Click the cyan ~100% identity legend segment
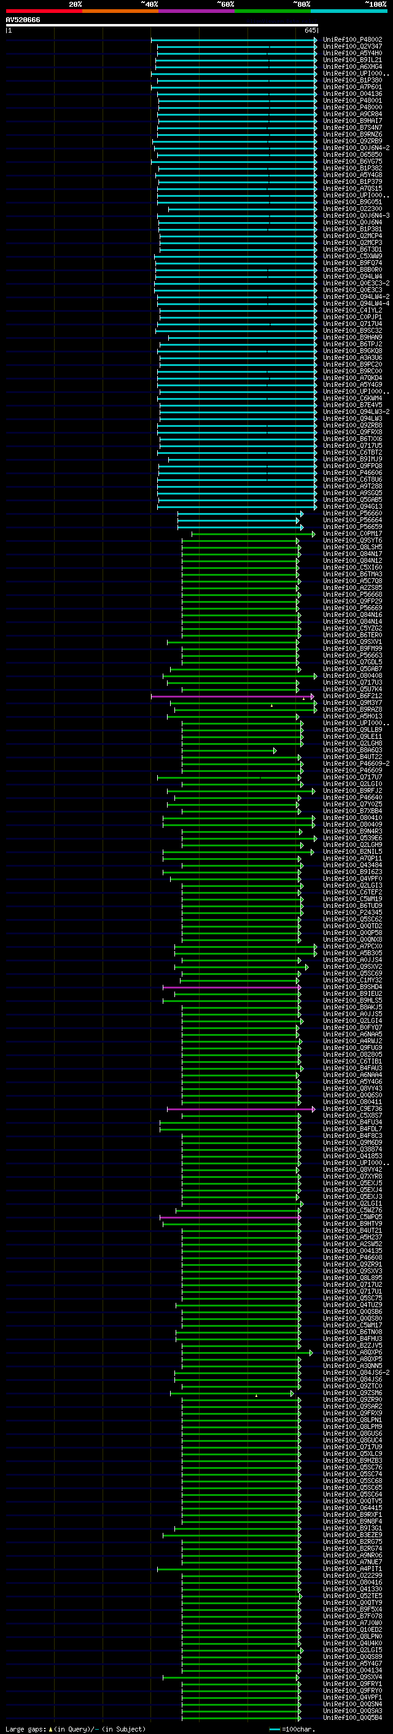This screenshot has width=393, height=1734. tap(349, 11)
